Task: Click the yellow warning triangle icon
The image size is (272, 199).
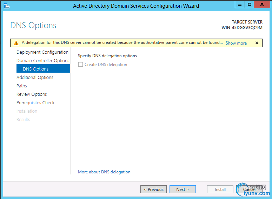Action: click(x=16, y=43)
